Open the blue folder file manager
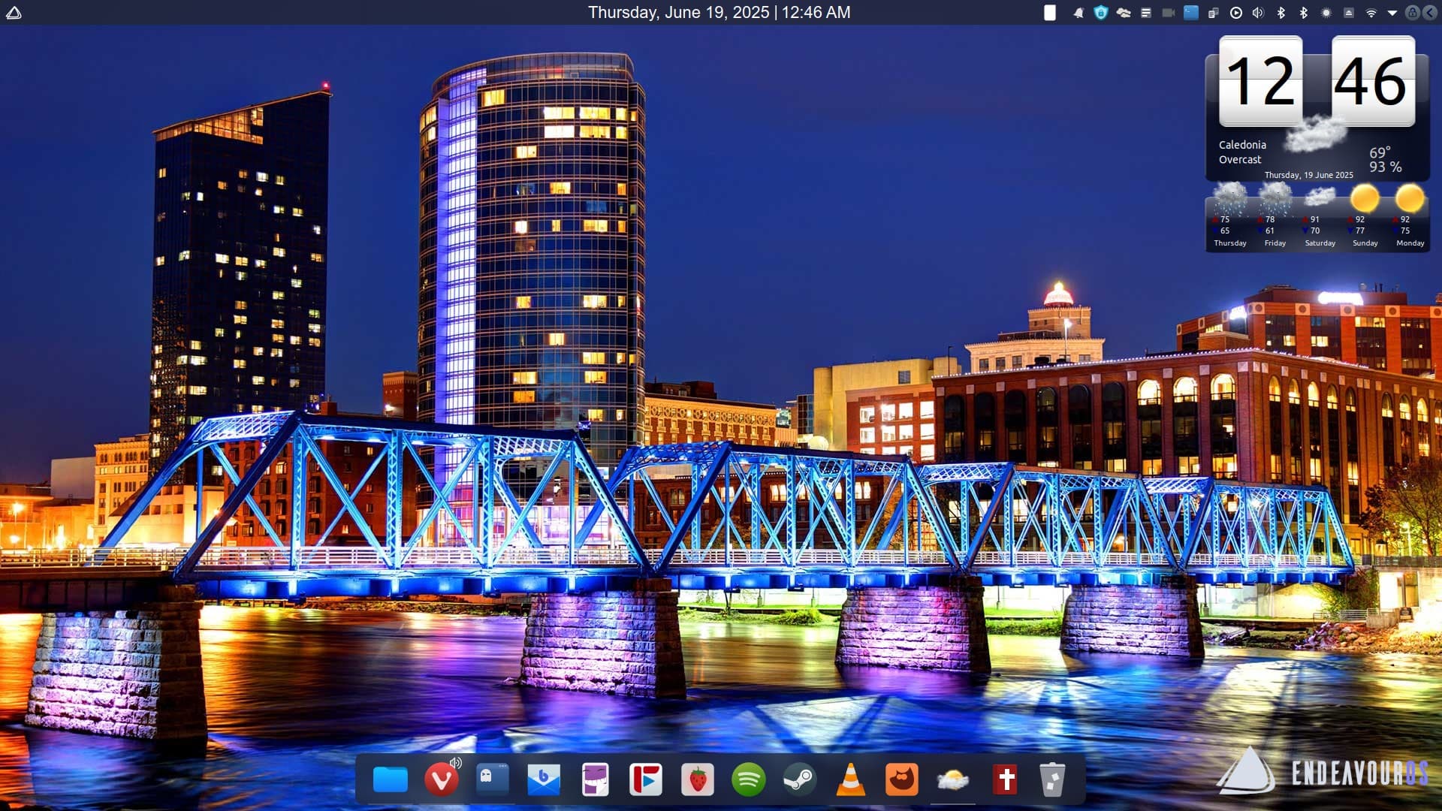 click(x=391, y=779)
